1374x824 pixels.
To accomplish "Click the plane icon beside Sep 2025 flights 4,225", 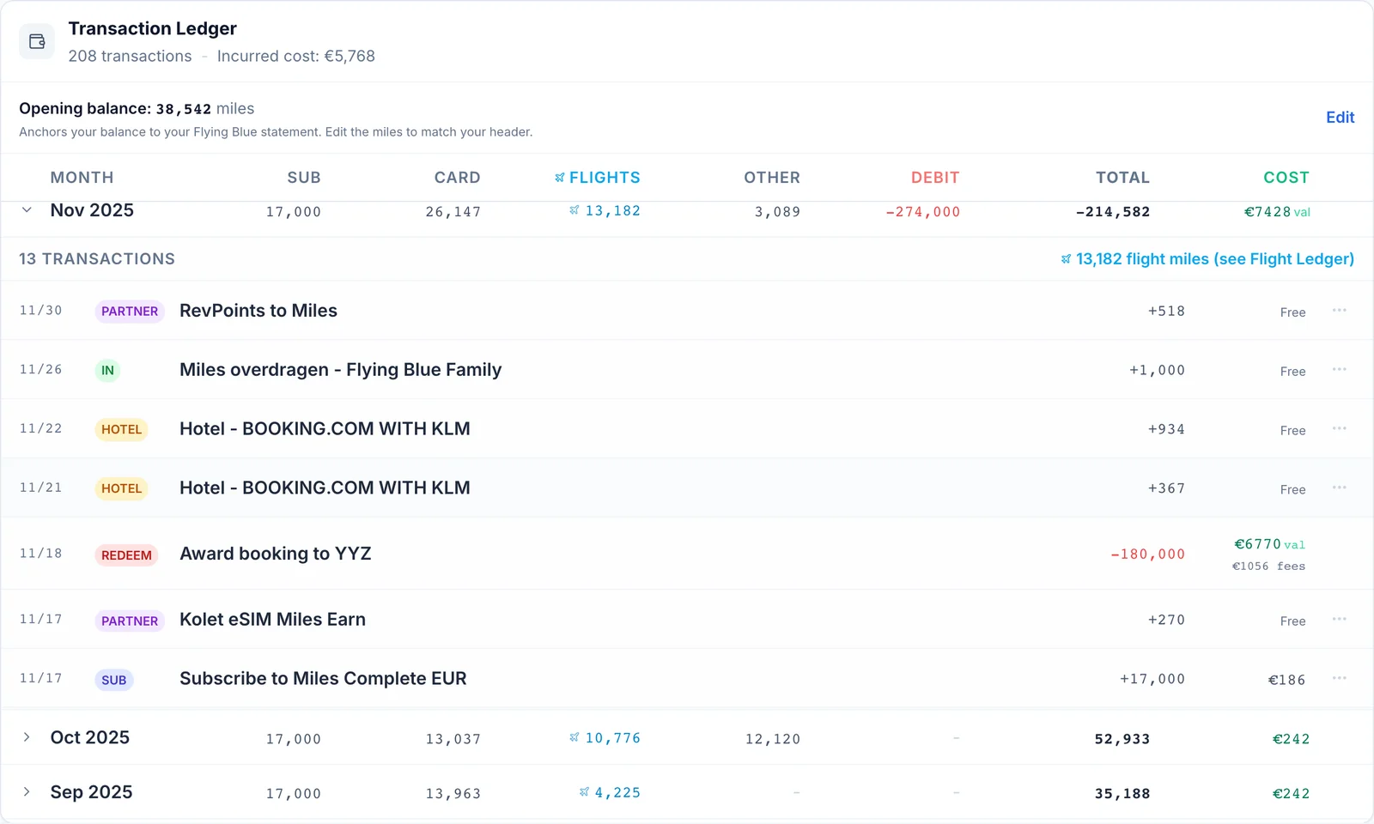I will (x=584, y=792).
